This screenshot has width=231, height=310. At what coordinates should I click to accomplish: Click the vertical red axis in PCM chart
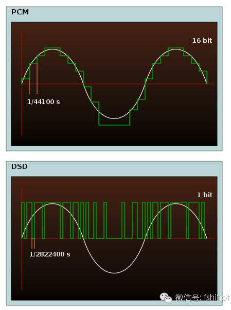[22, 84]
